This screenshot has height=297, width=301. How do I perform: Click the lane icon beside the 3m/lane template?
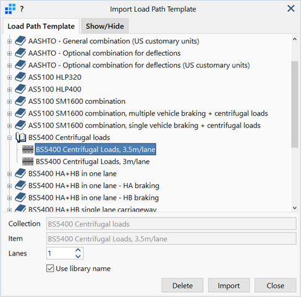[x=28, y=161]
